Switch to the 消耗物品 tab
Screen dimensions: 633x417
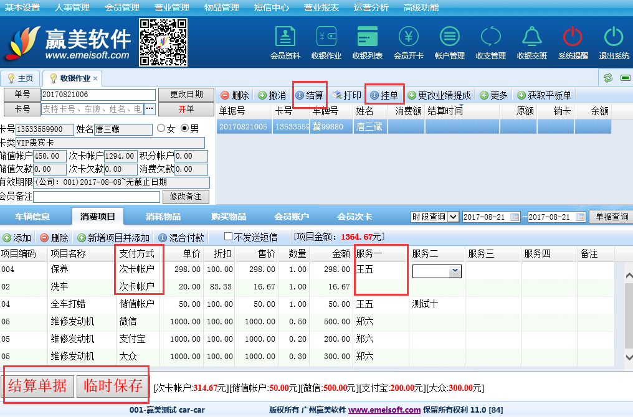(164, 217)
